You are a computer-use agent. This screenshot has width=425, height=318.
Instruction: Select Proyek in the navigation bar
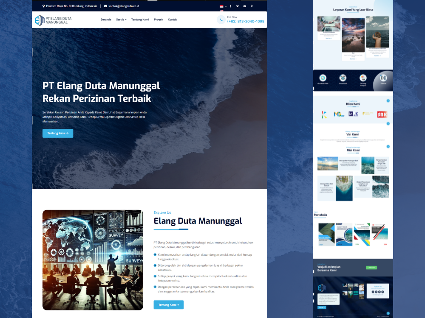159,20
